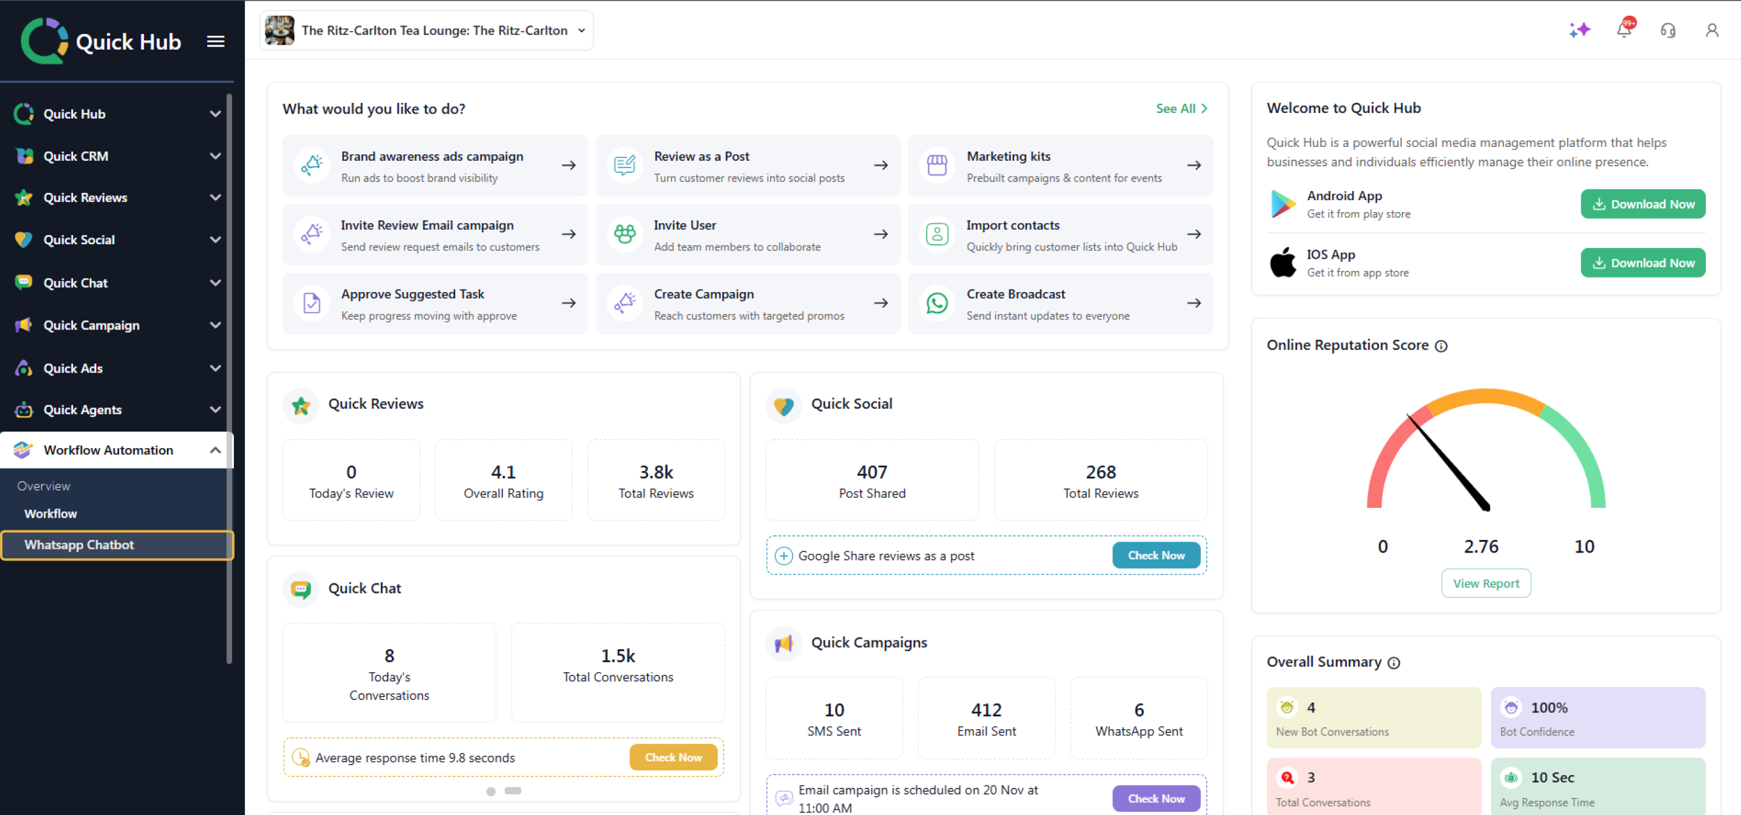Click the See All link
The width and height of the screenshot is (1741, 815).
[x=1181, y=109]
